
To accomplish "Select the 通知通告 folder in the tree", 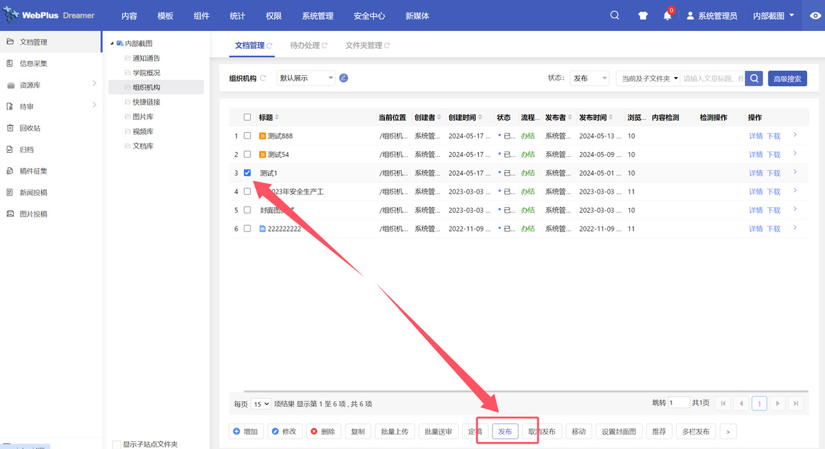I will click(x=146, y=59).
